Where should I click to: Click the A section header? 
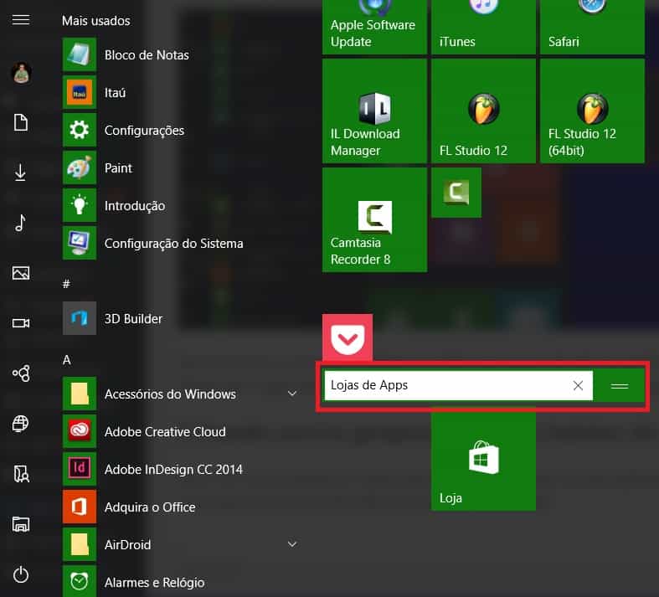tap(66, 360)
